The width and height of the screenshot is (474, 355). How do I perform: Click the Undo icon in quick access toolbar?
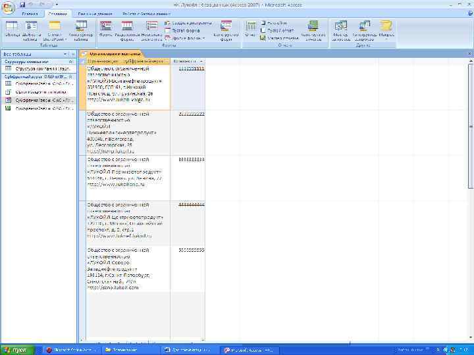[32, 5]
